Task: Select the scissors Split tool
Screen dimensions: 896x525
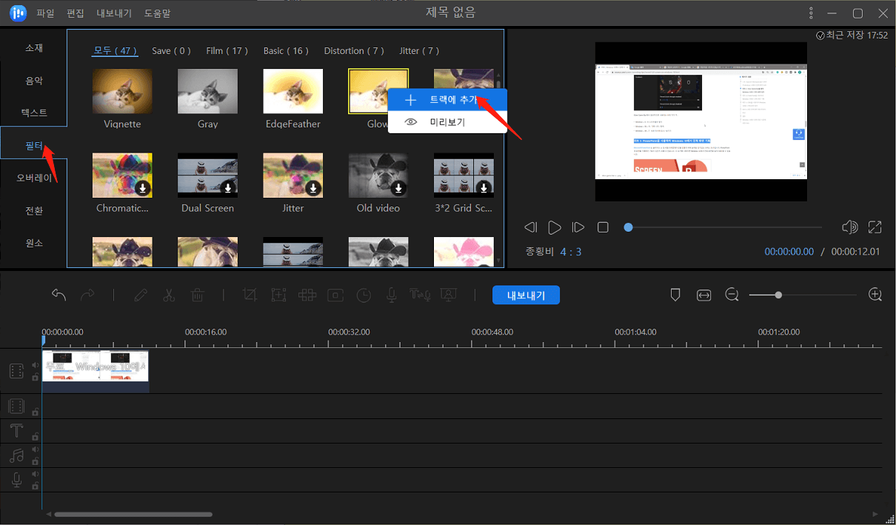Action: click(169, 295)
